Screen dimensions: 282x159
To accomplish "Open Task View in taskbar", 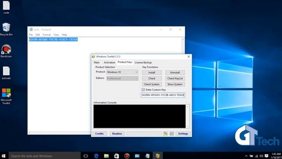I will [x=86, y=156].
